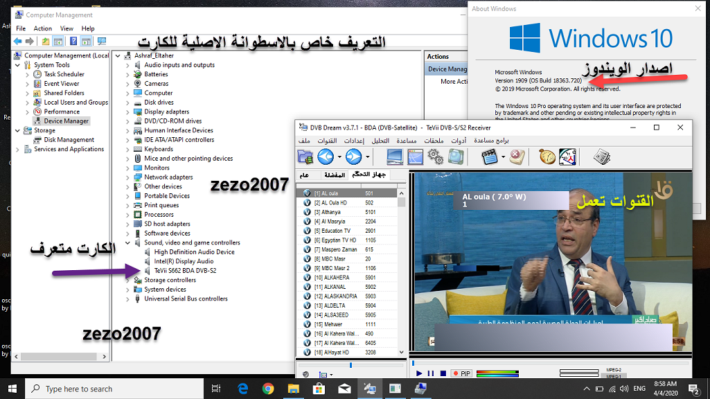Open the القنوات menu in DVB Dream
Screen dimensions: 710x399
point(327,141)
